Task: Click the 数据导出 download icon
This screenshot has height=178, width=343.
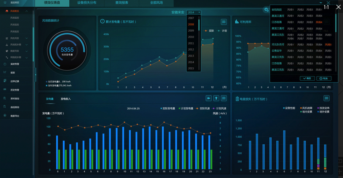Action: pos(5,116)
